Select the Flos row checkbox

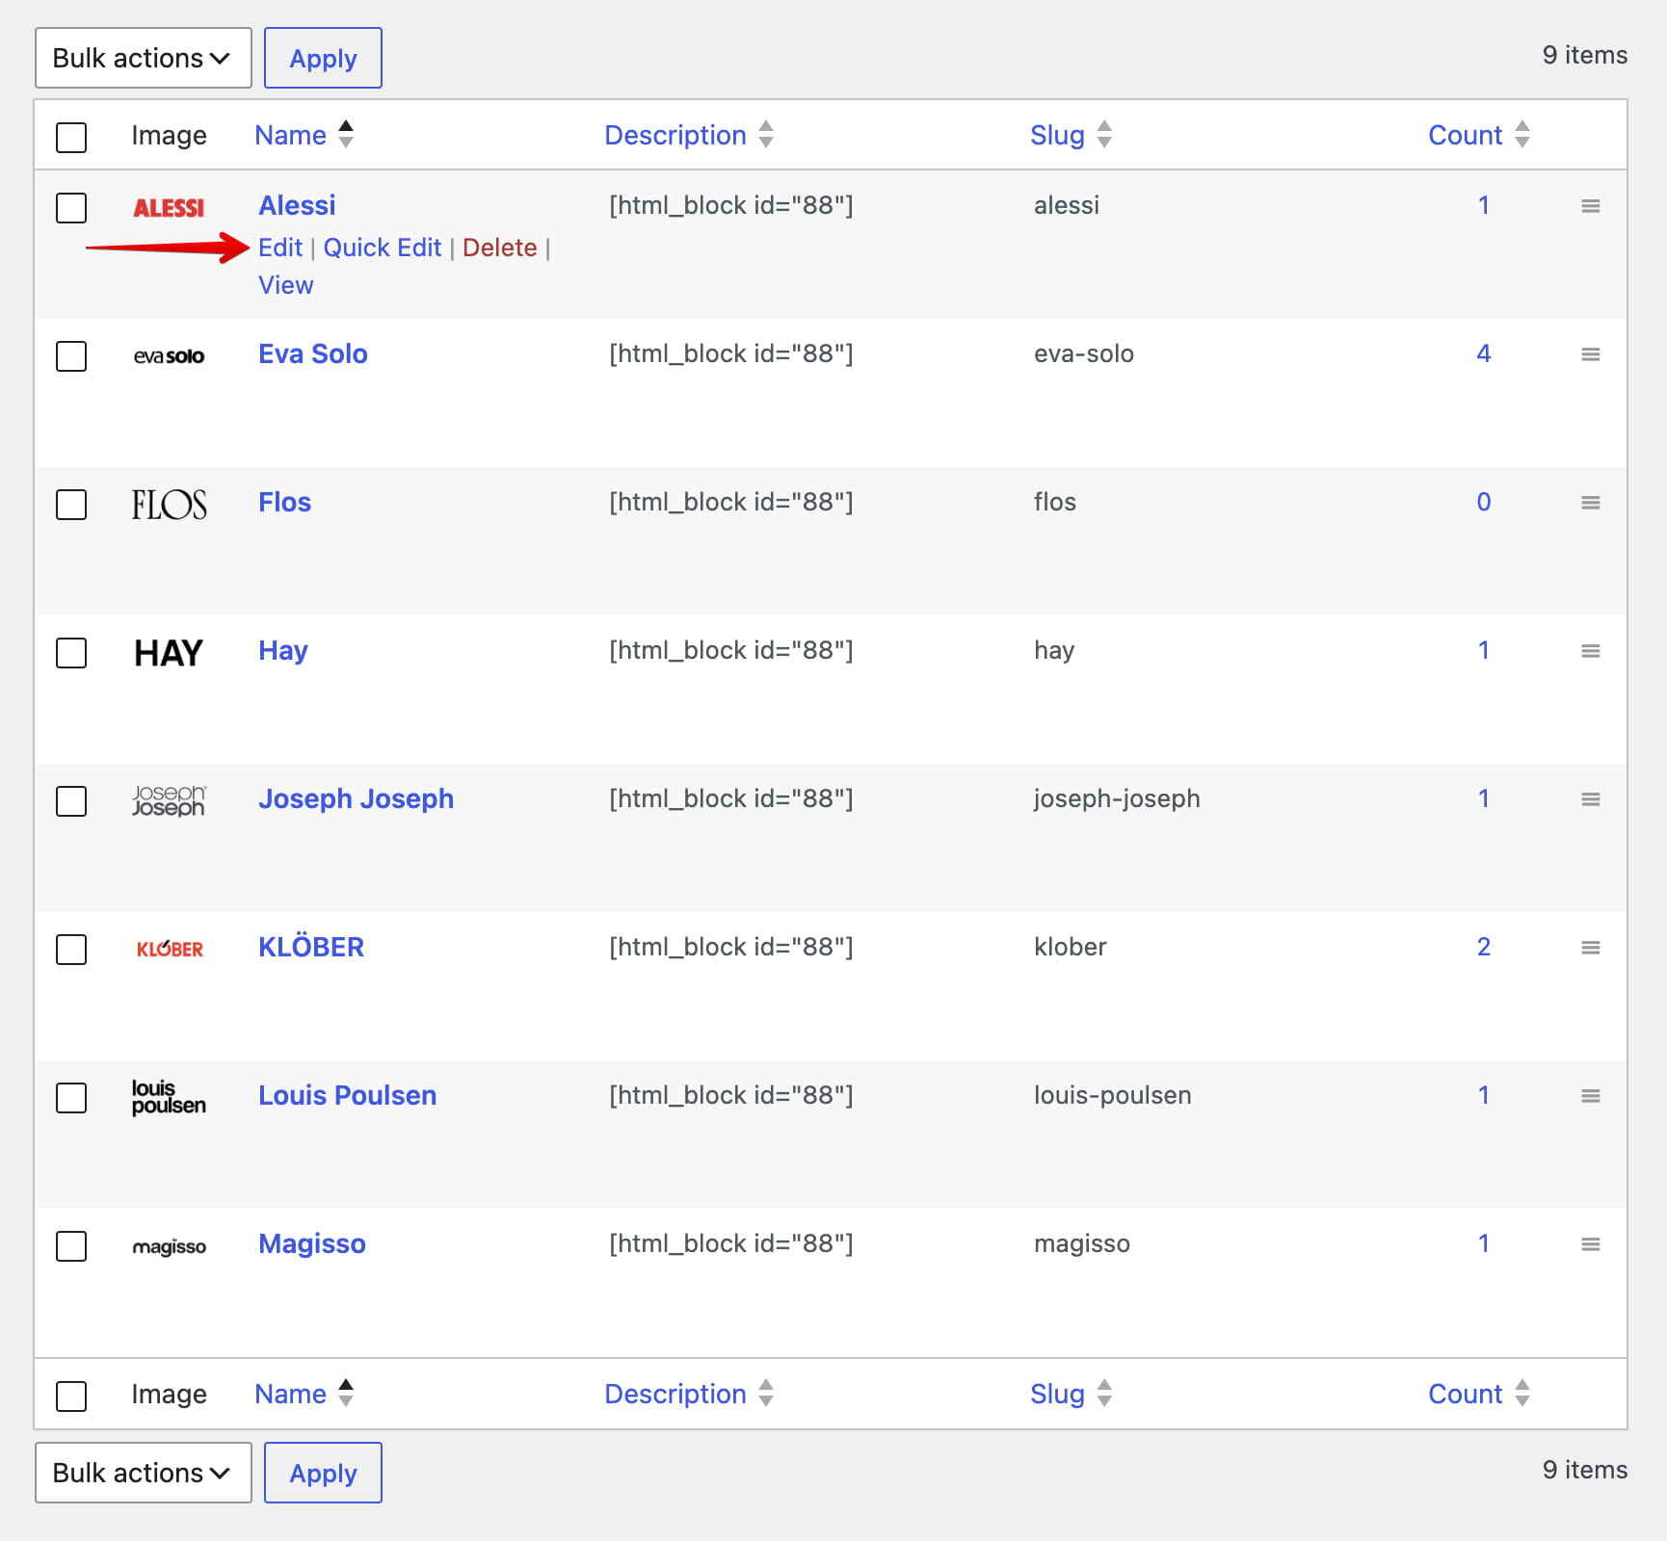[x=71, y=504]
